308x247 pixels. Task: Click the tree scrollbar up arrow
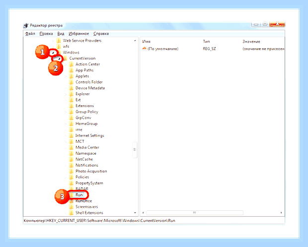coord(135,41)
